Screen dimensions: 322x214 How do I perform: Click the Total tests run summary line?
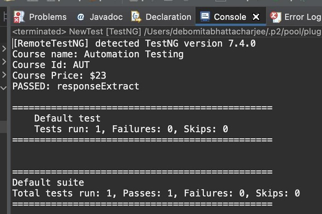155,193
